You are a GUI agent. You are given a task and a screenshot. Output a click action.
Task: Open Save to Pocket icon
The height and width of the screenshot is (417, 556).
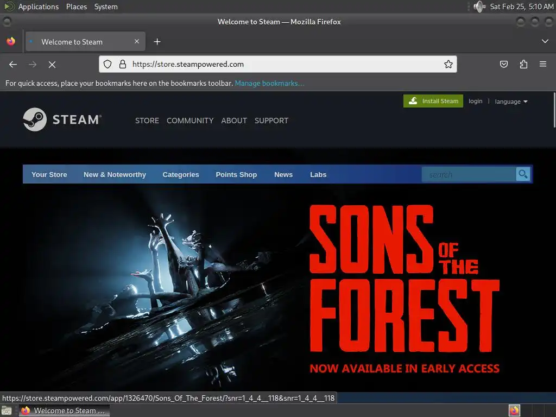[x=503, y=64]
